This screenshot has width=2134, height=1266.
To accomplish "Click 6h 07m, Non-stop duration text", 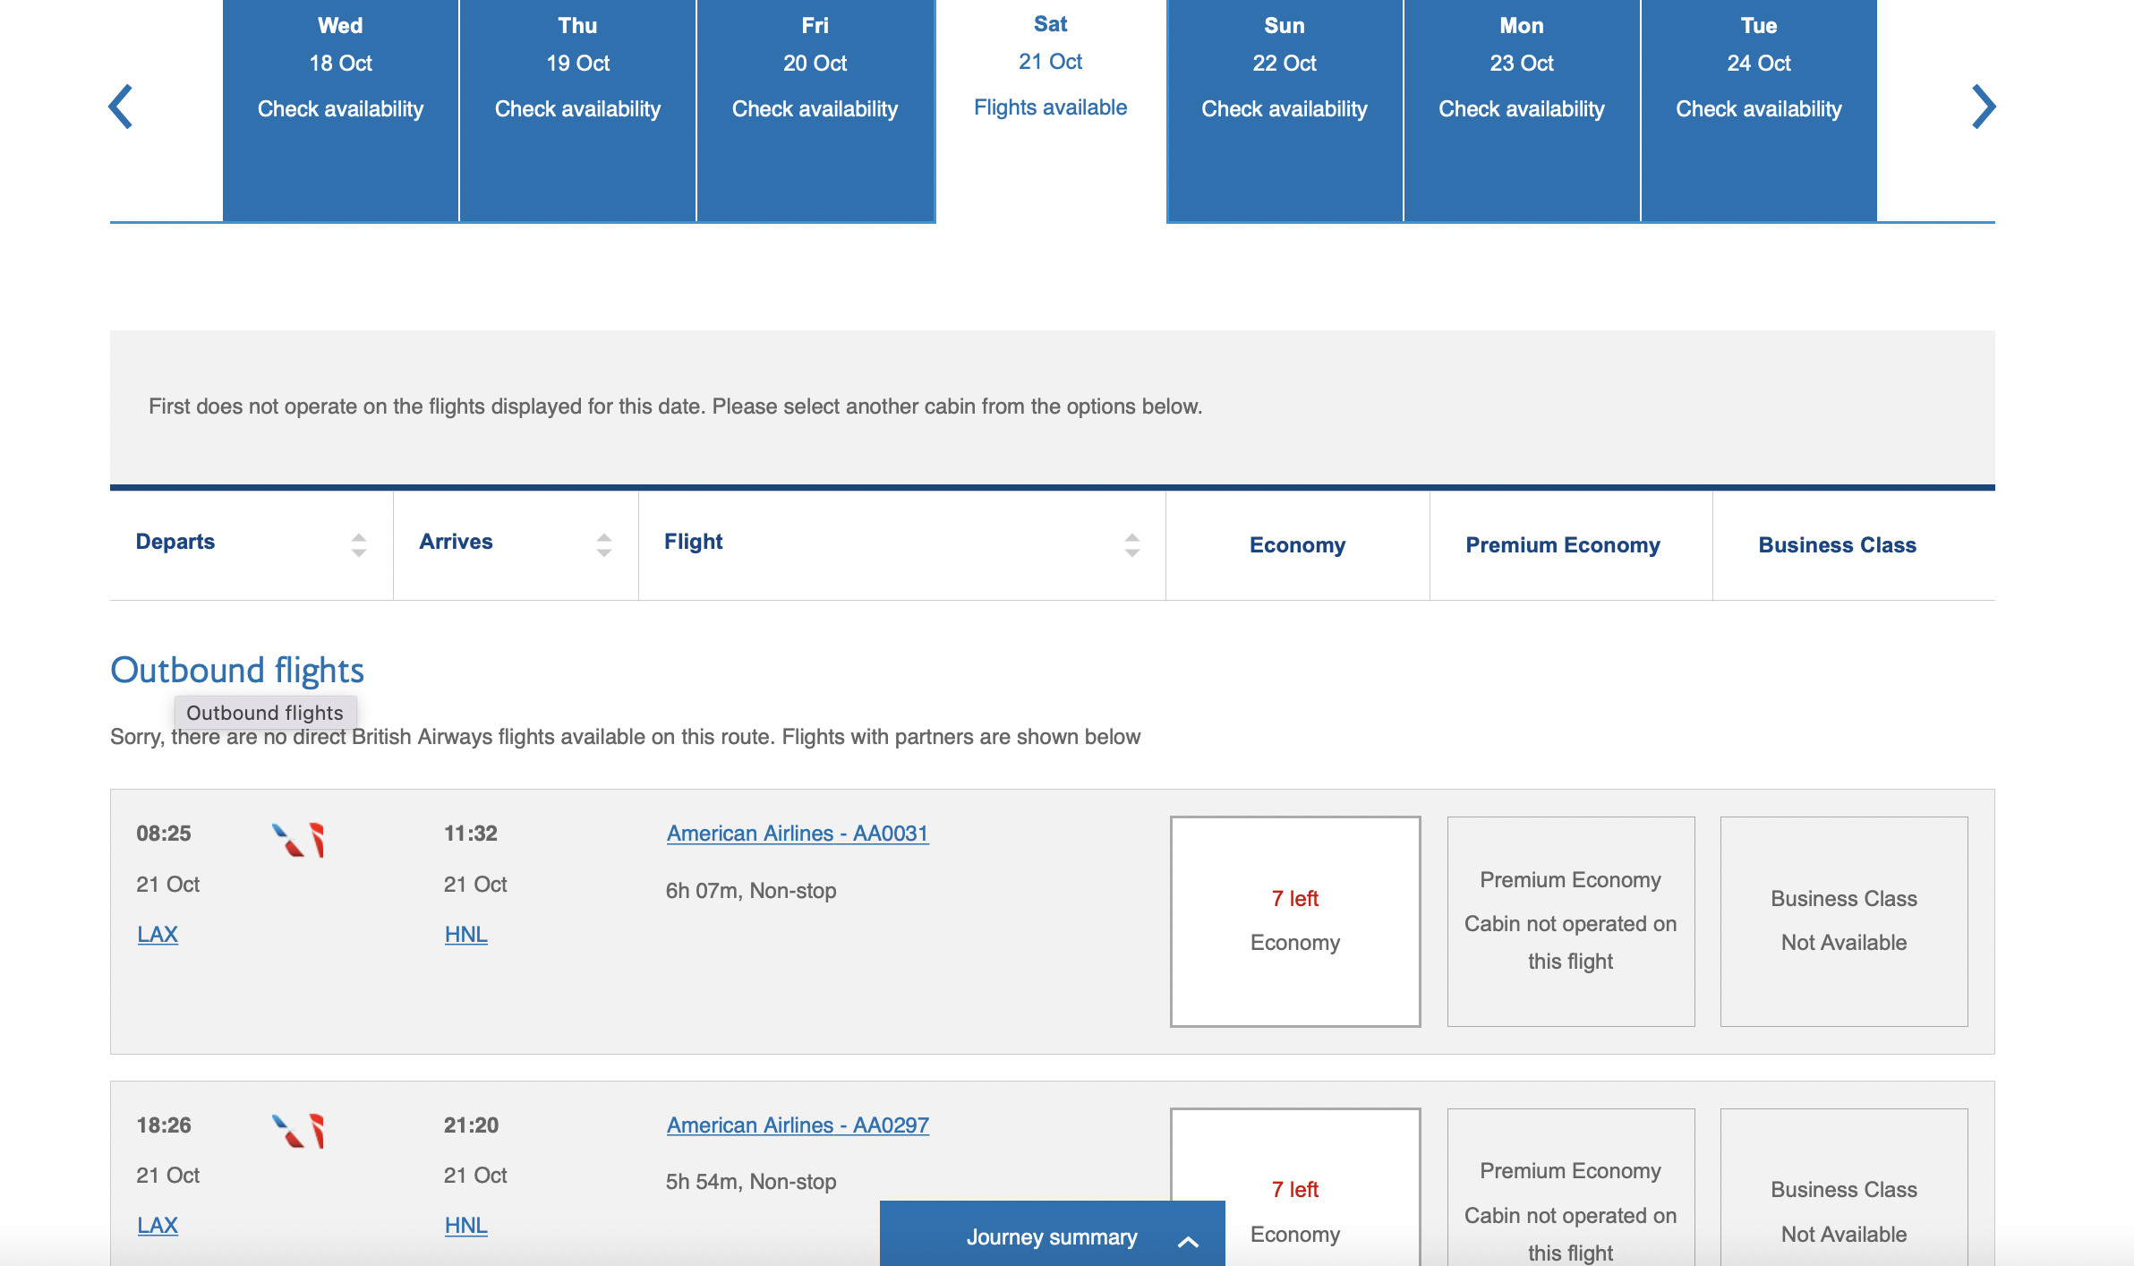I will tap(751, 891).
